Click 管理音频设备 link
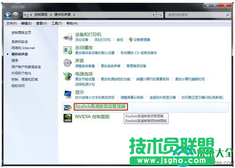 (136, 66)
